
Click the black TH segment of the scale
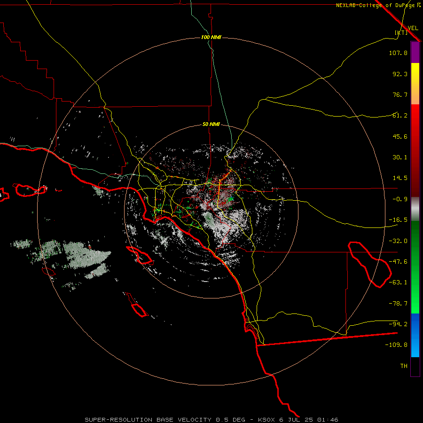[x=415, y=366]
